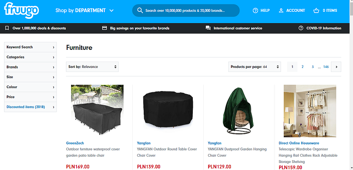Click the deals bookmark icon
This screenshot has height=170, width=353.
(7, 28)
